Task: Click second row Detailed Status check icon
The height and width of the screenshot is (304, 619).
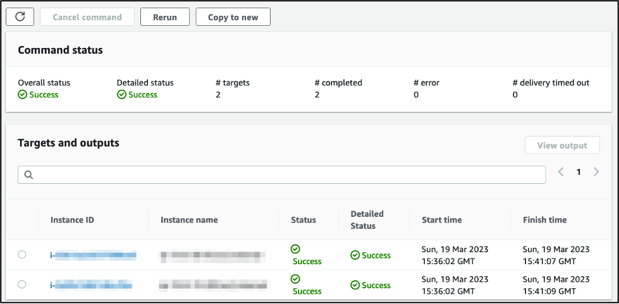Action: click(355, 285)
